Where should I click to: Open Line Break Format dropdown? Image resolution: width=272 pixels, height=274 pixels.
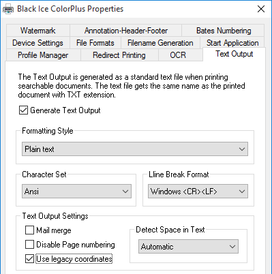pos(198,192)
